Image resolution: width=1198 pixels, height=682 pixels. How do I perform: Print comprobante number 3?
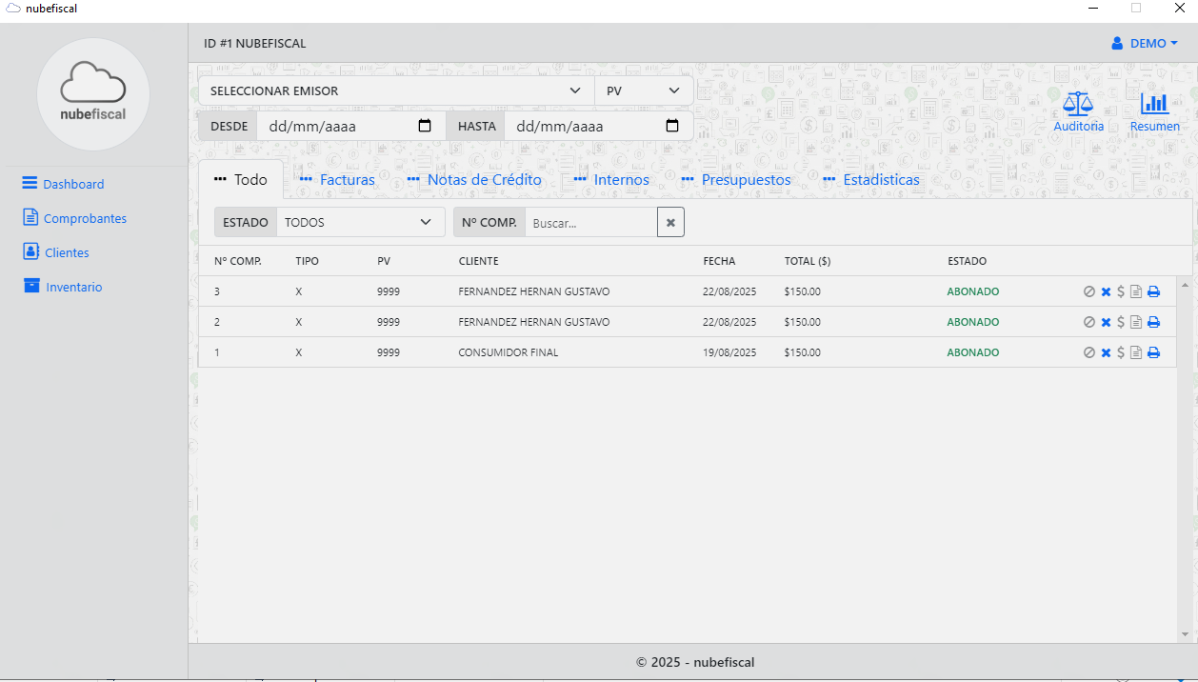click(1153, 292)
